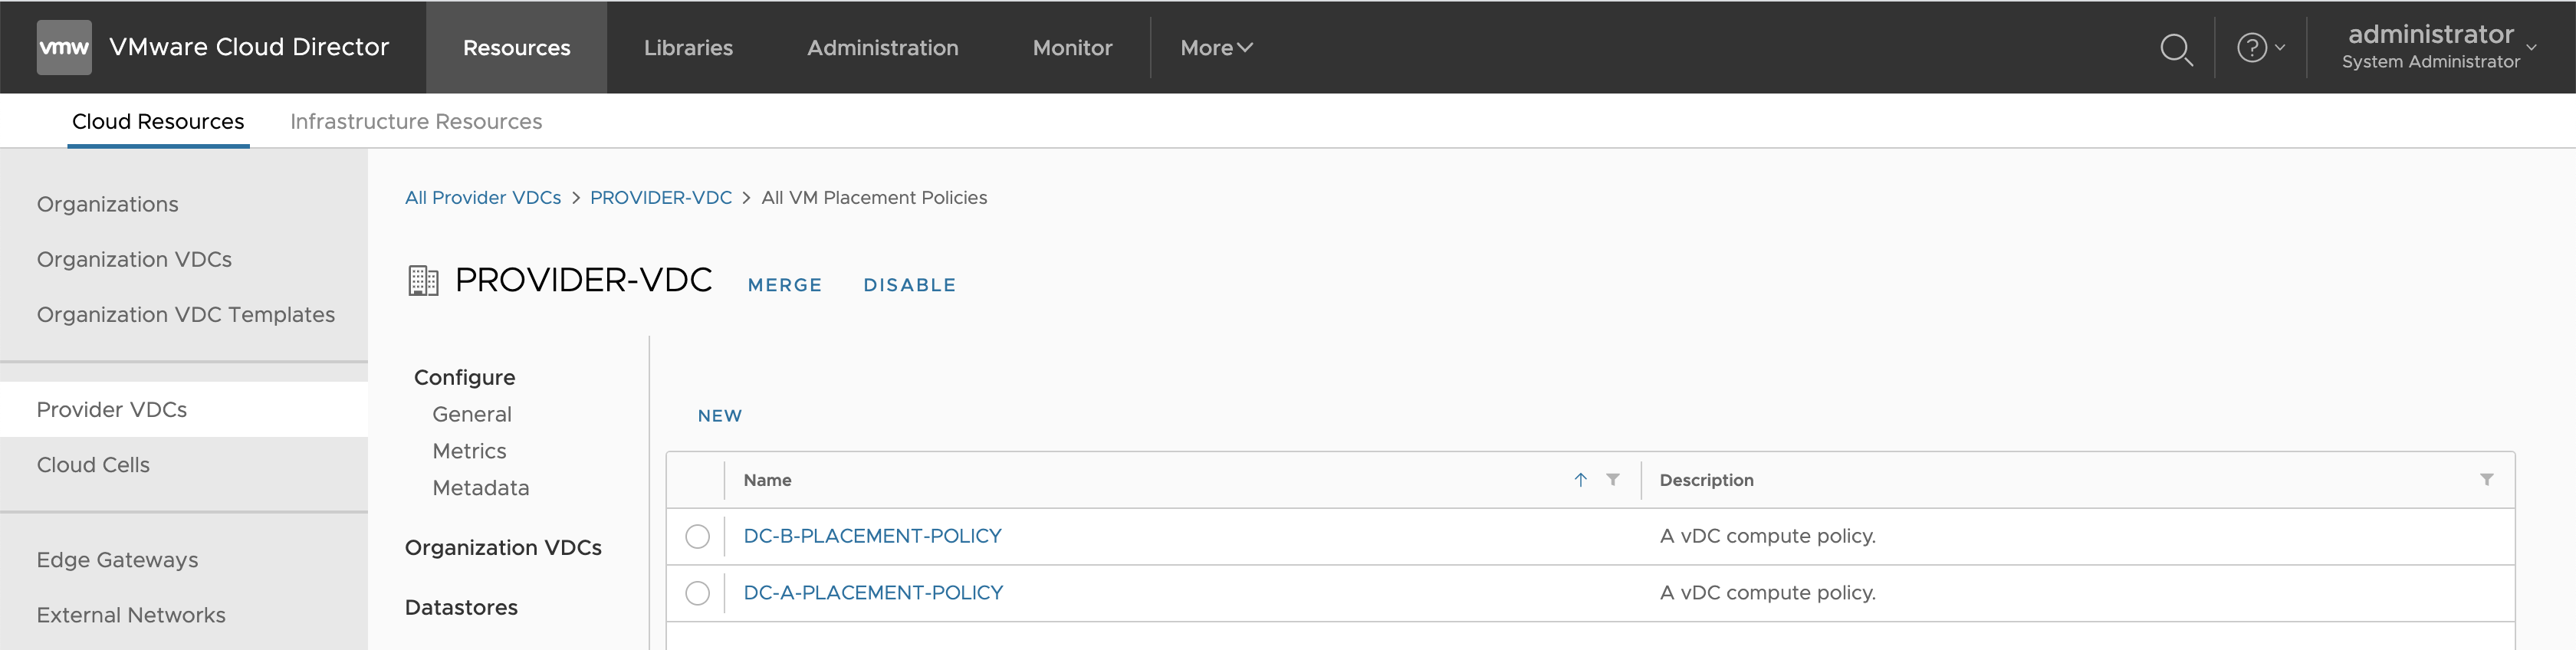Open Edge Gateways in sidebar
This screenshot has height=650, width=2576.
point(117,560)
